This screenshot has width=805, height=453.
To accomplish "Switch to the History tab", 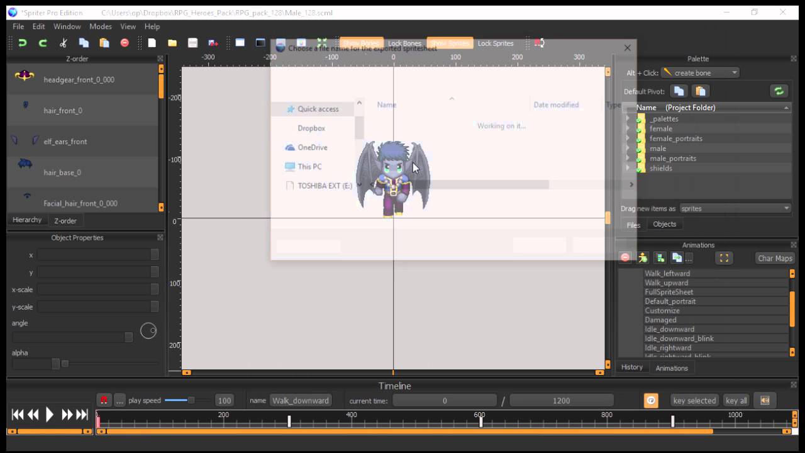I will click(632, 367).
